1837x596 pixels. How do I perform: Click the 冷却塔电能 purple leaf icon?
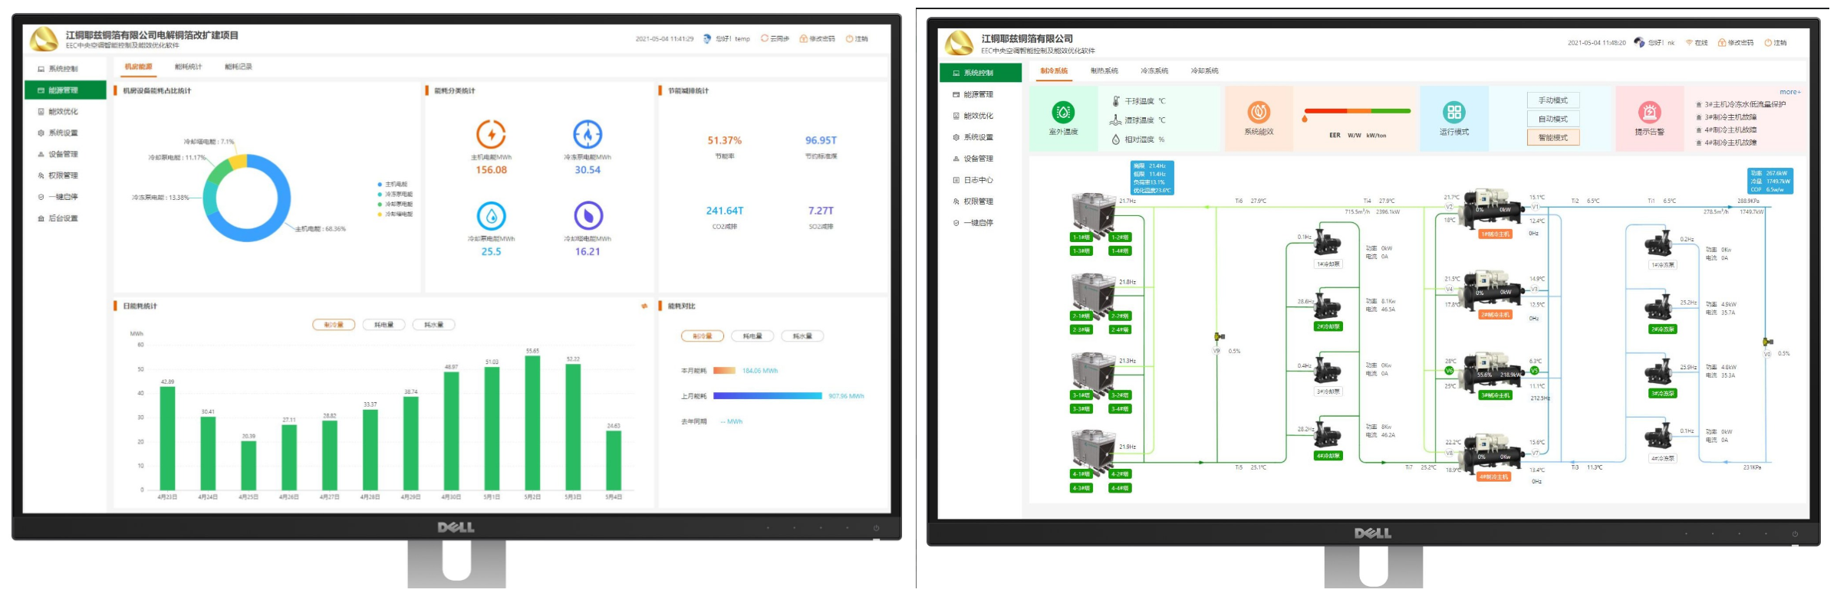pos(588,216)
